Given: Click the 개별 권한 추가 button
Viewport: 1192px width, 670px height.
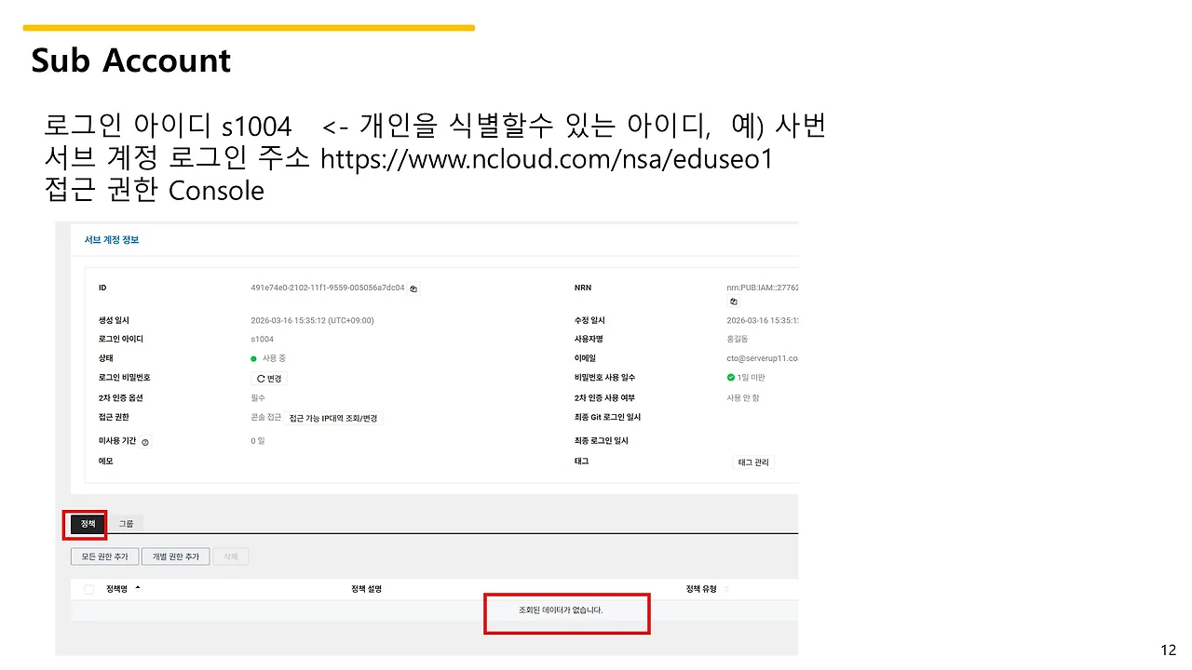Looking at the screenshot, I should (175, 556).
